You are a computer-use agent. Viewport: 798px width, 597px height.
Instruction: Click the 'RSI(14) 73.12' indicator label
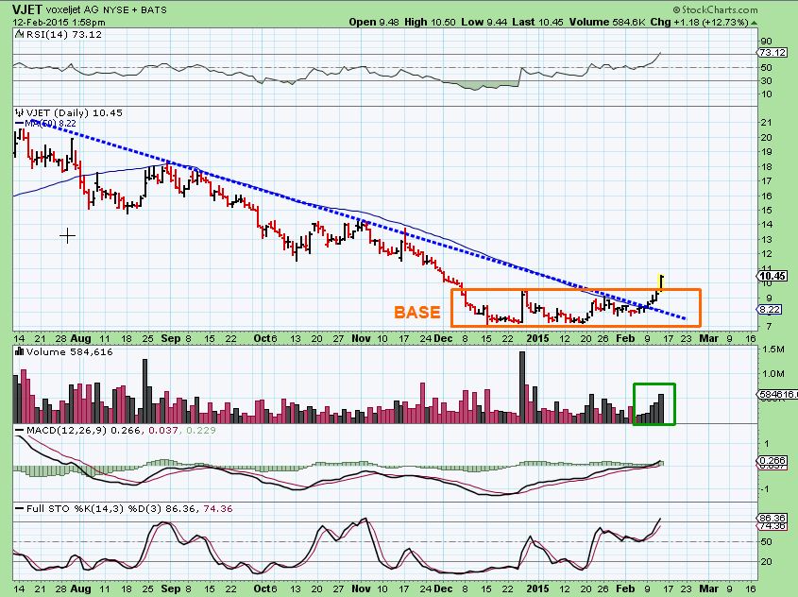[63, 35]
